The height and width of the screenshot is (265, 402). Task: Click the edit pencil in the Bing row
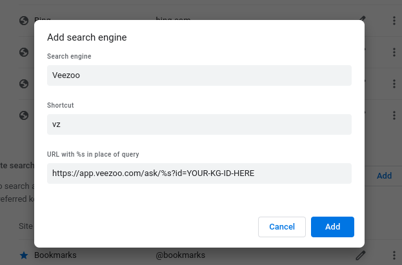(x=362, y=18)
